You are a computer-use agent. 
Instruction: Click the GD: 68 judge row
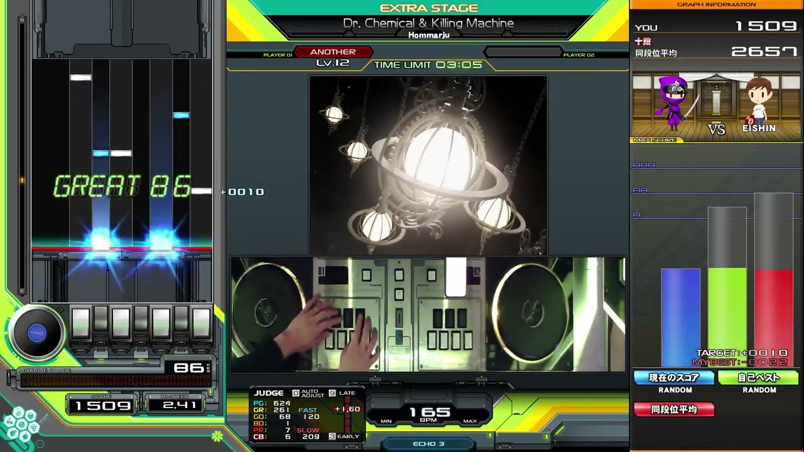pos(271,417)
